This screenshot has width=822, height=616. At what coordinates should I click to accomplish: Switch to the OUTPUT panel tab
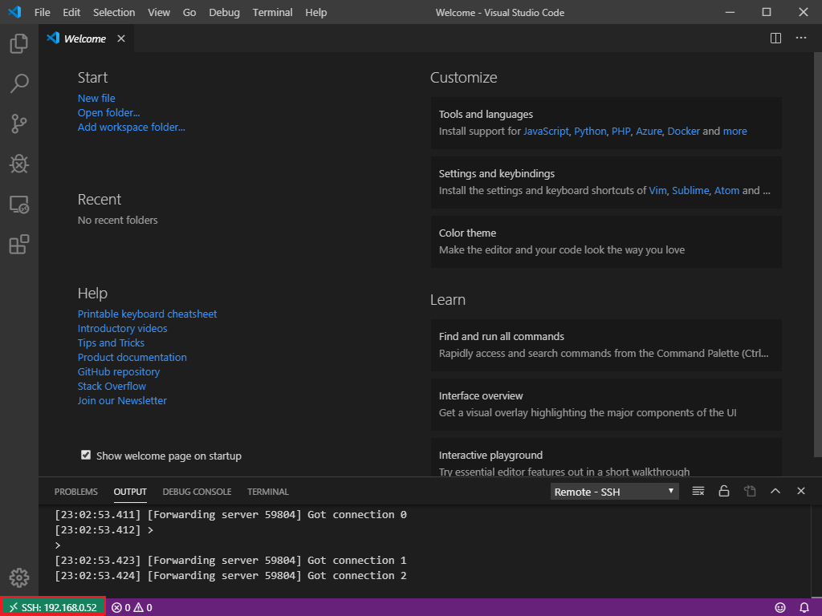click(130, 492)
